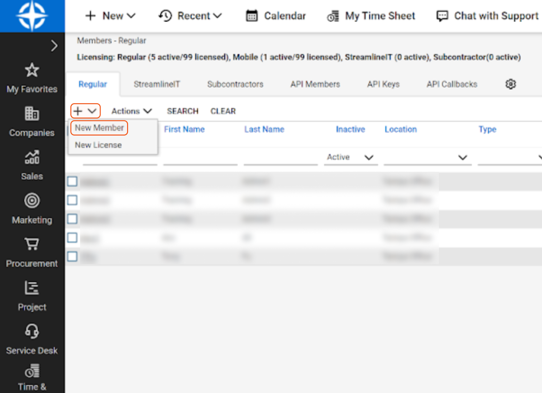
Task: Select New Member from dropdown menu
Action: pyautogui.click(x=99, y=128)
